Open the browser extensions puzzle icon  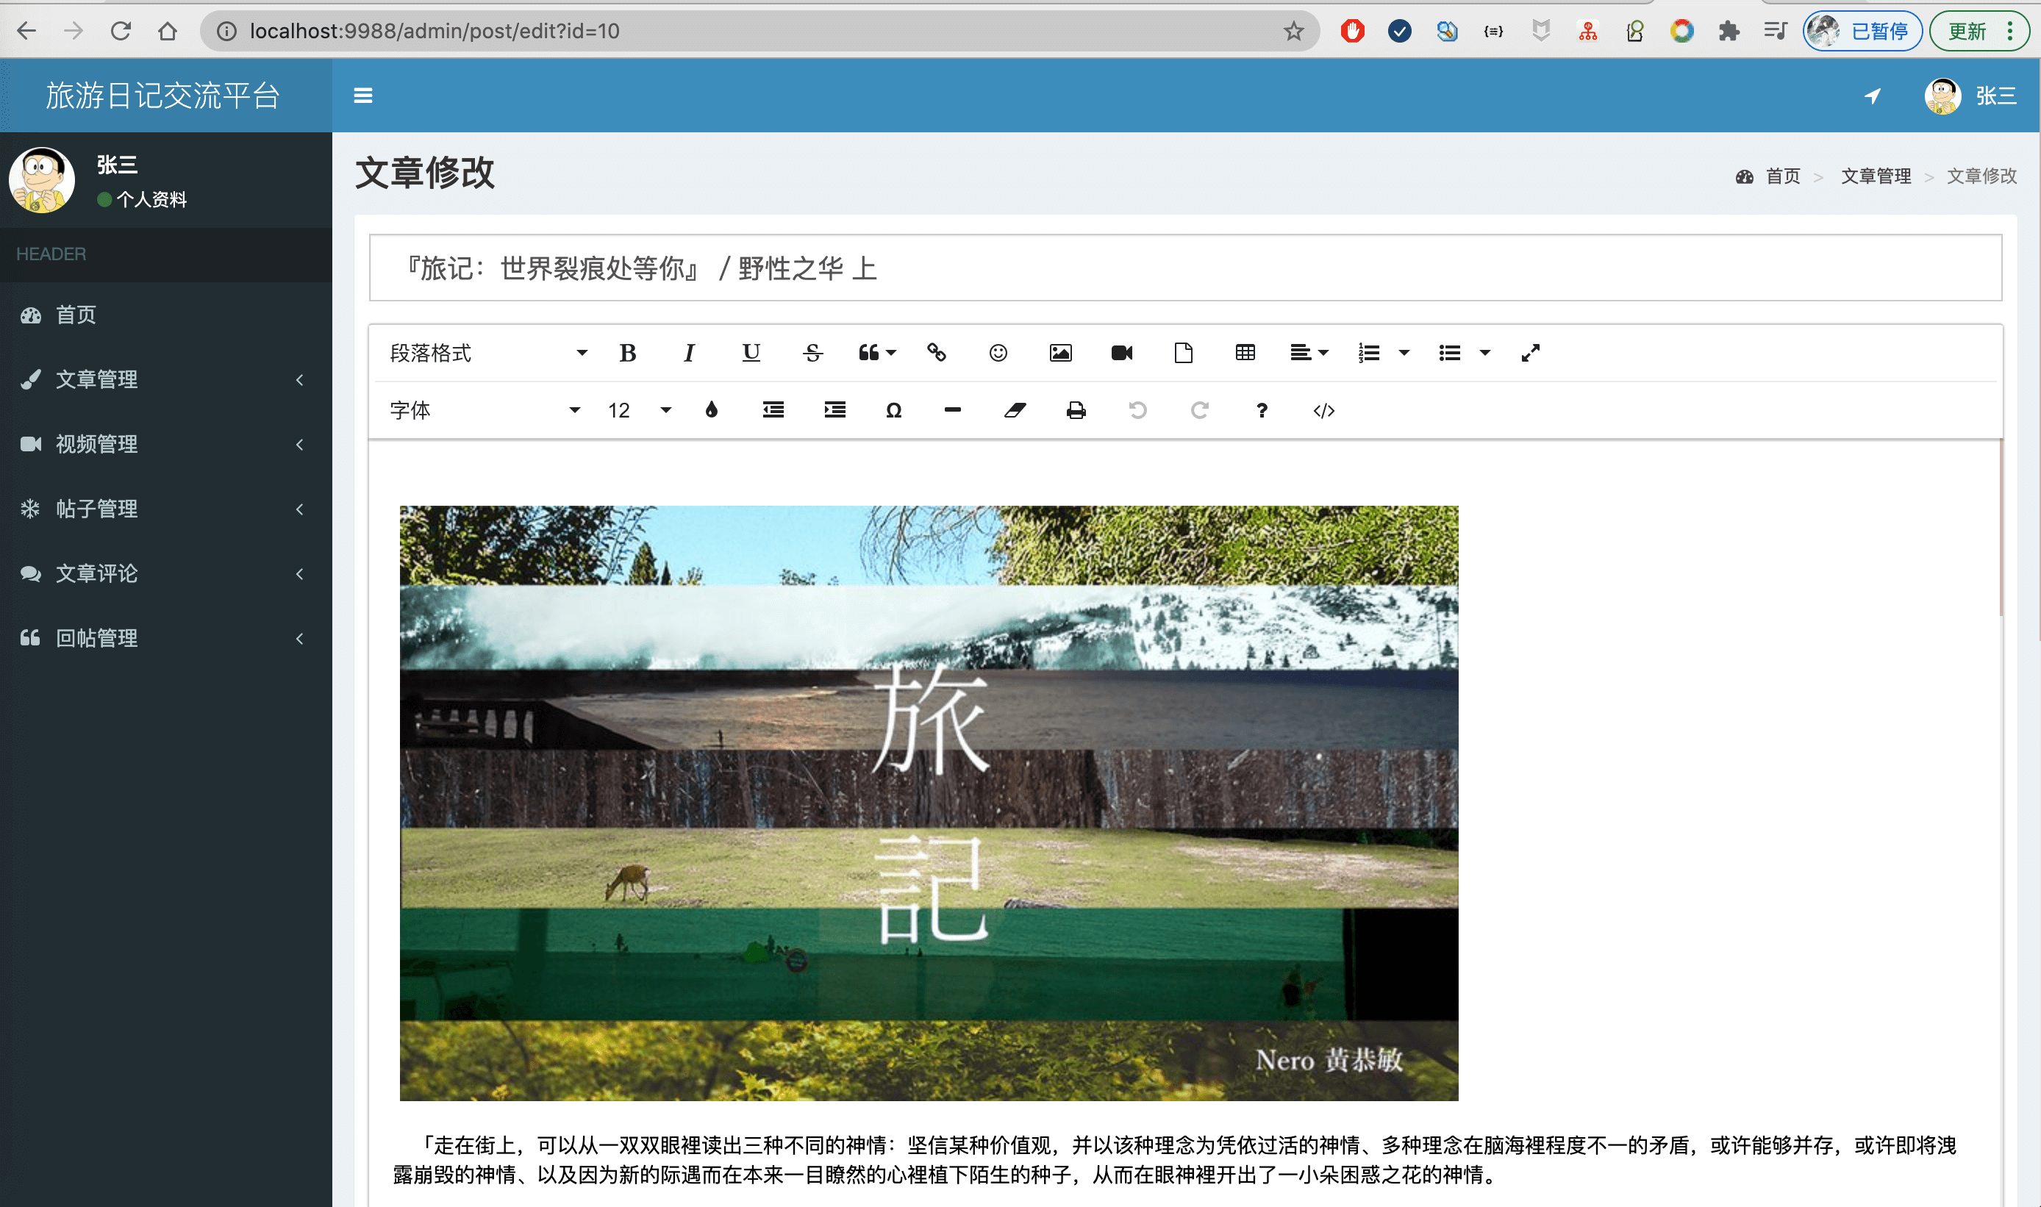(1729, 31)
